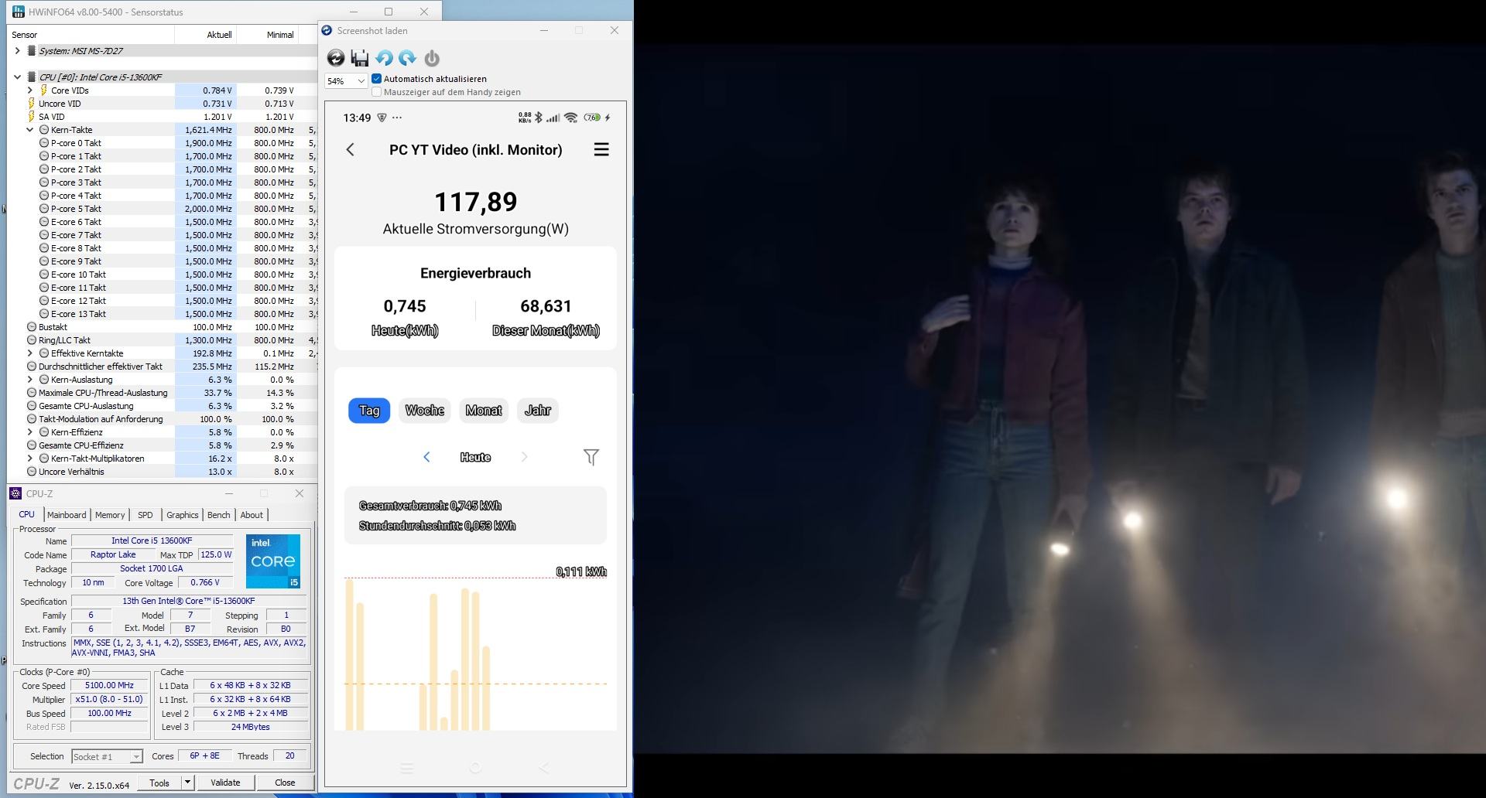Select the Woche period button
This screenshot has width=1486, height=798.
click(425, 411)
